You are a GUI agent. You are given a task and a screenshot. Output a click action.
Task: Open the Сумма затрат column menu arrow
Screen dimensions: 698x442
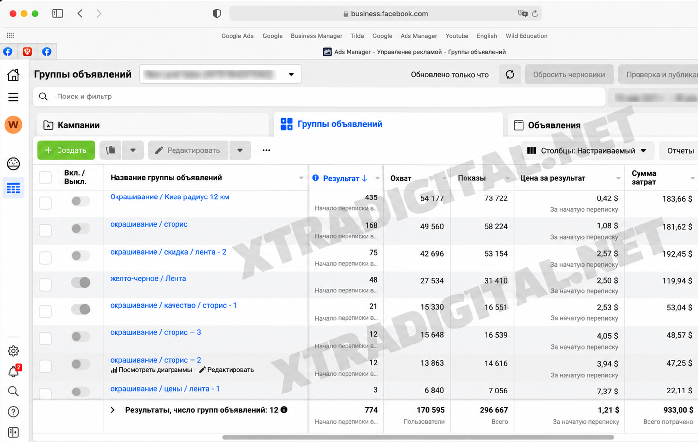click(692, 178)
